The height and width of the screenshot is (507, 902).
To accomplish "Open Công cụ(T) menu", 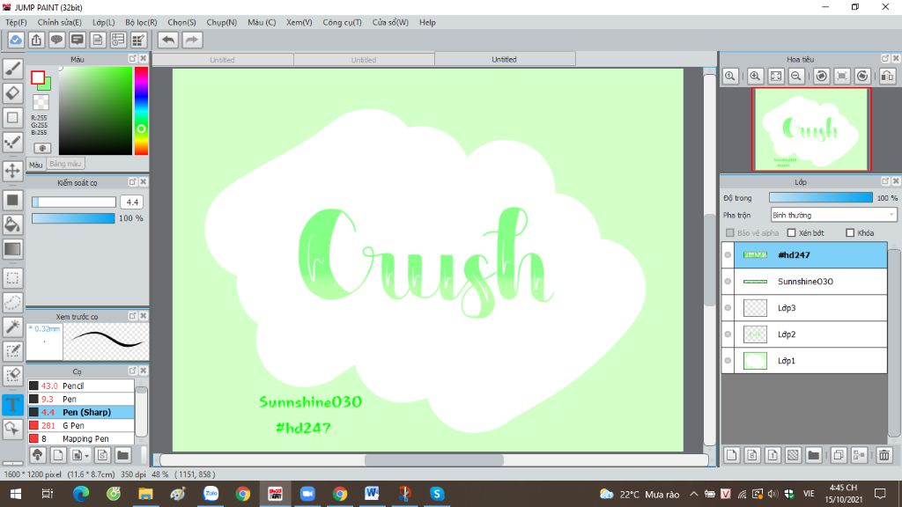I will pyautogui.click(x=343, y=22).
